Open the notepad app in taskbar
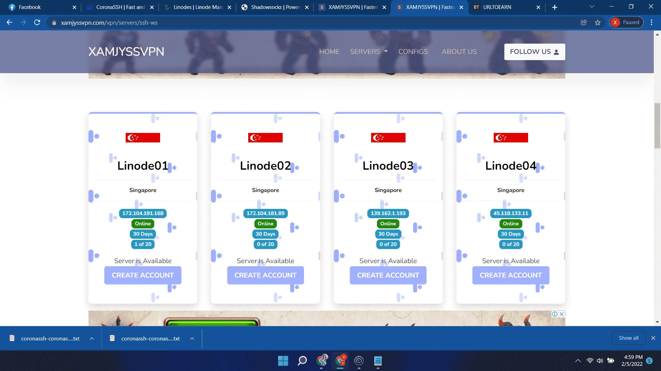This screenshot has height=371, width=661. coord(378,361)
